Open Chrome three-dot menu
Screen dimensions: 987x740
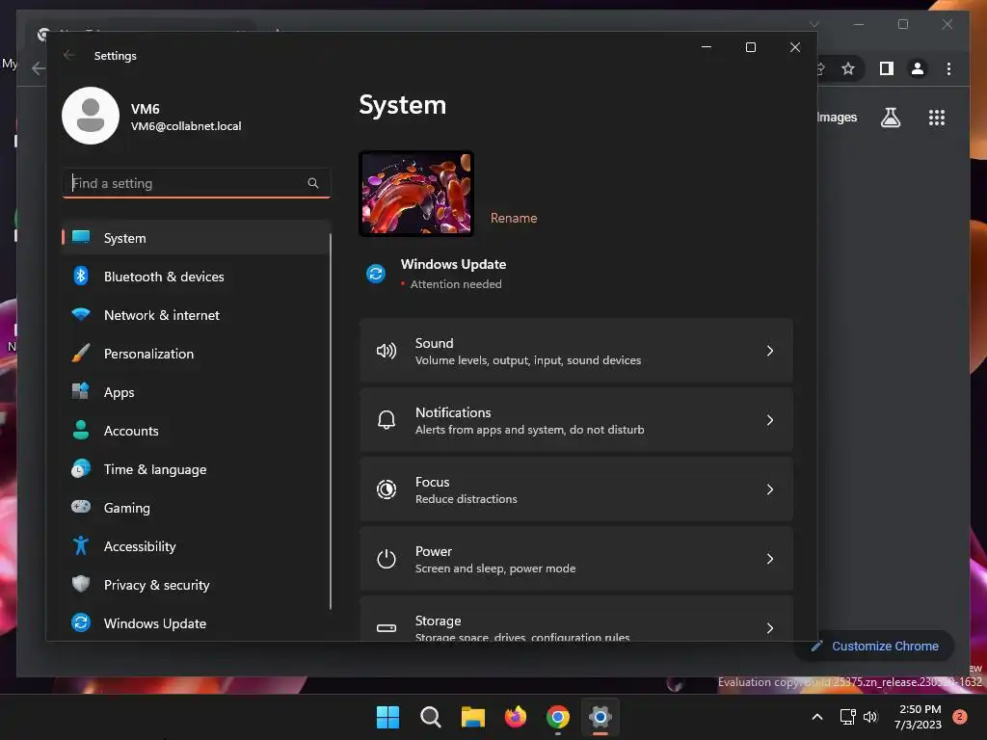coord(948,68)
